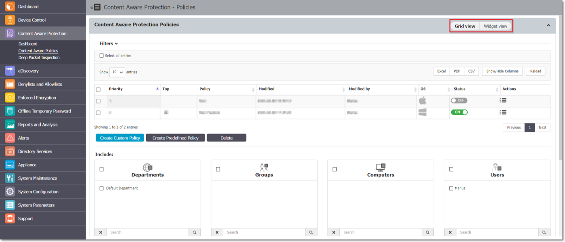
Task: Open eDiscovery via its sidebar icon
Action: tap(10, 71)
